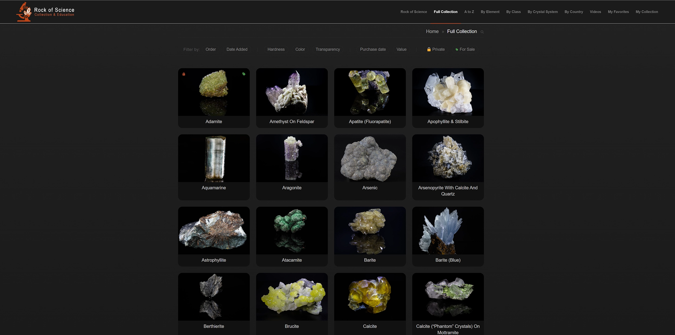Open the Atacamite specimen thumbnail
Viewport: 675px width, 335px height.
click(292, 231)
